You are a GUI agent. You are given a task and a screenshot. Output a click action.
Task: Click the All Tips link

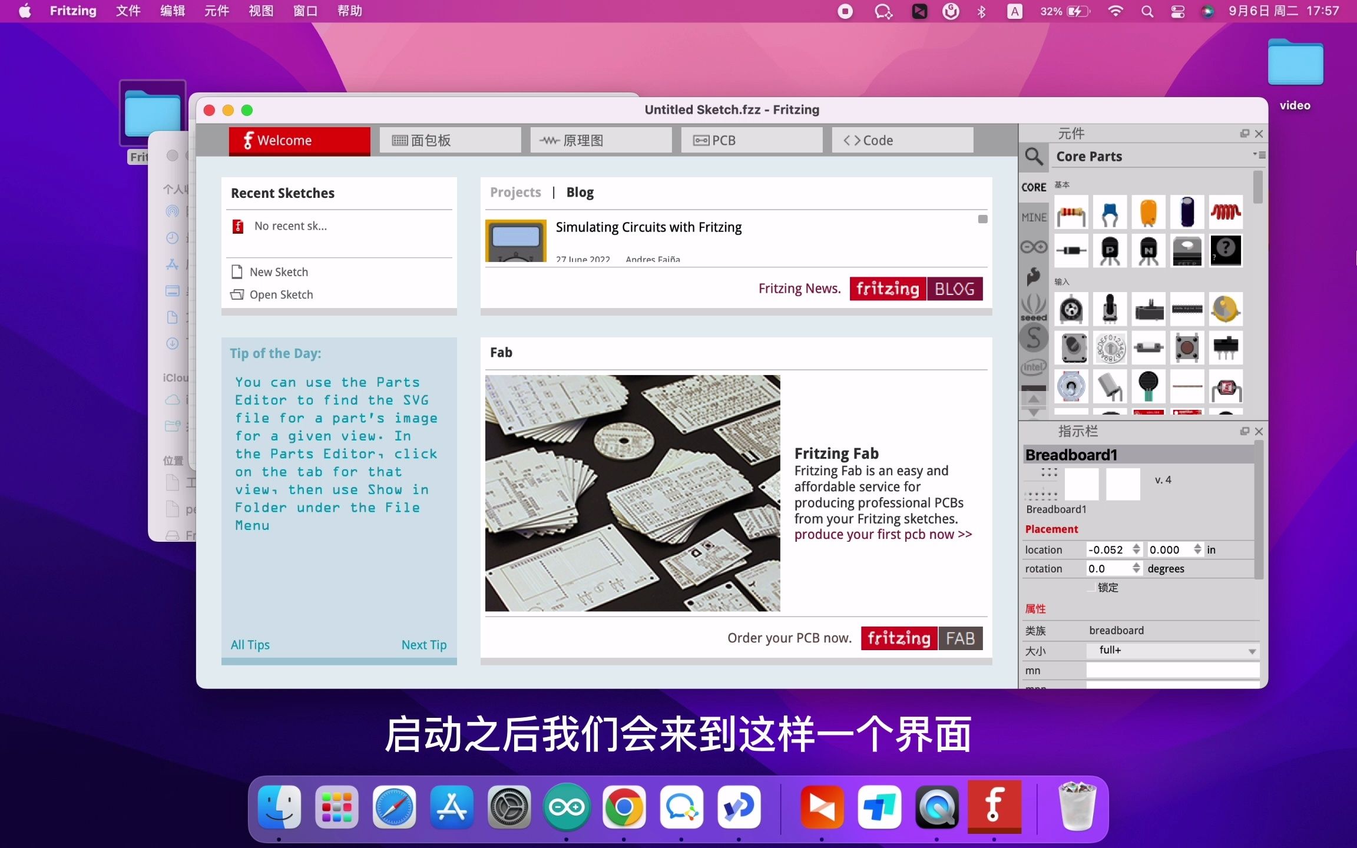click(x=250, y=645)
